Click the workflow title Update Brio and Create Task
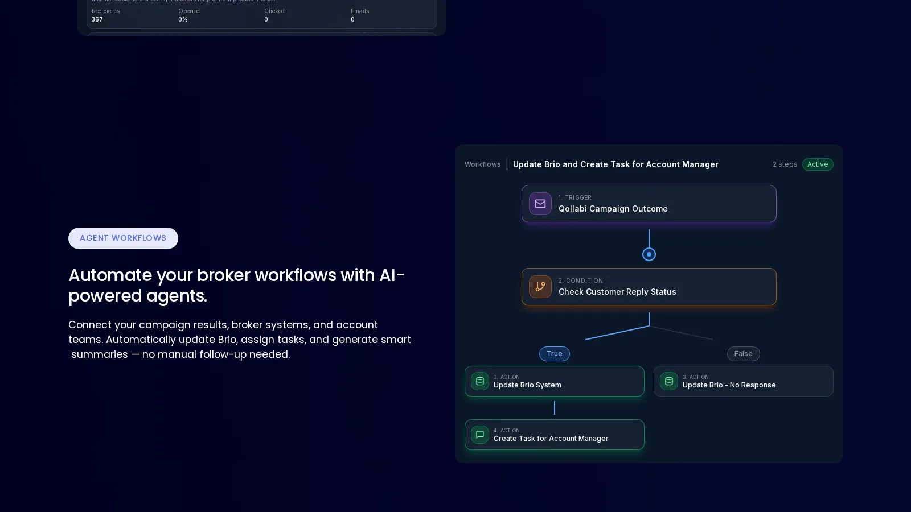Viewport: 911px width, 512px height. [x=615, y=164]
